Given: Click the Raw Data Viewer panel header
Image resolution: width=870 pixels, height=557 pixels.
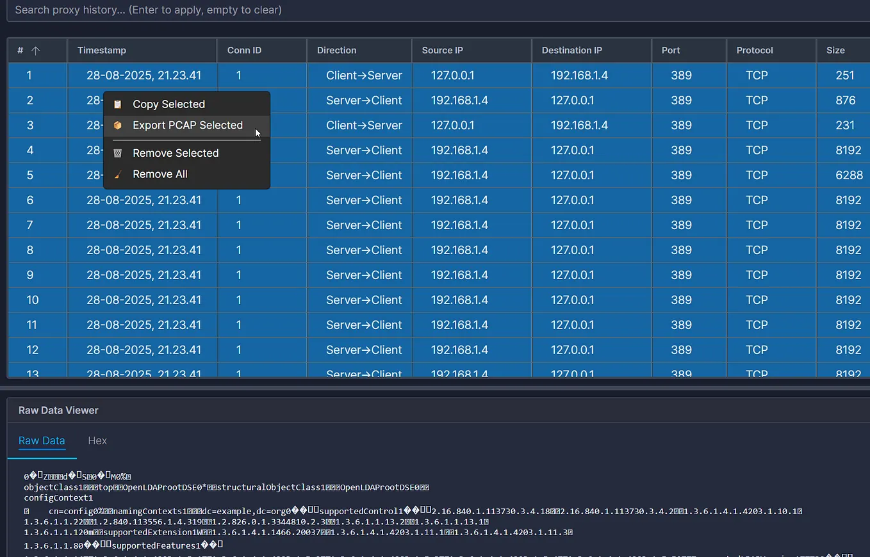Looking at the screenshot, I should (58, 410).
